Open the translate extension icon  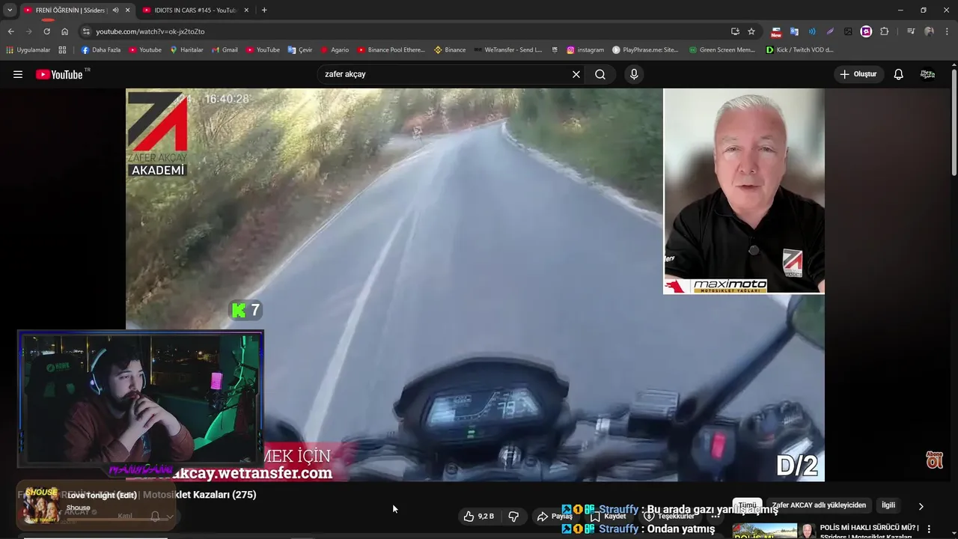(x=794, y=31)
